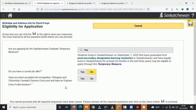Reload the current page
196x110 pixels.
pos(14,9)
